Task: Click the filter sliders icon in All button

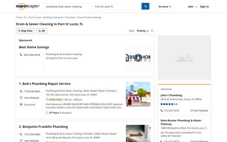Action: [x=39, y=31]
